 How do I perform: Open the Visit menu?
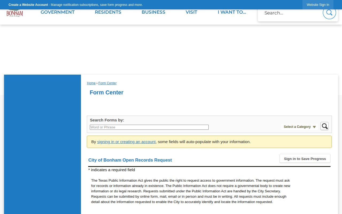pos(191,12)
